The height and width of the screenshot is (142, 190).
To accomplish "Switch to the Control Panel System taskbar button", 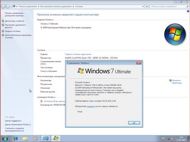I will point(46,139).
